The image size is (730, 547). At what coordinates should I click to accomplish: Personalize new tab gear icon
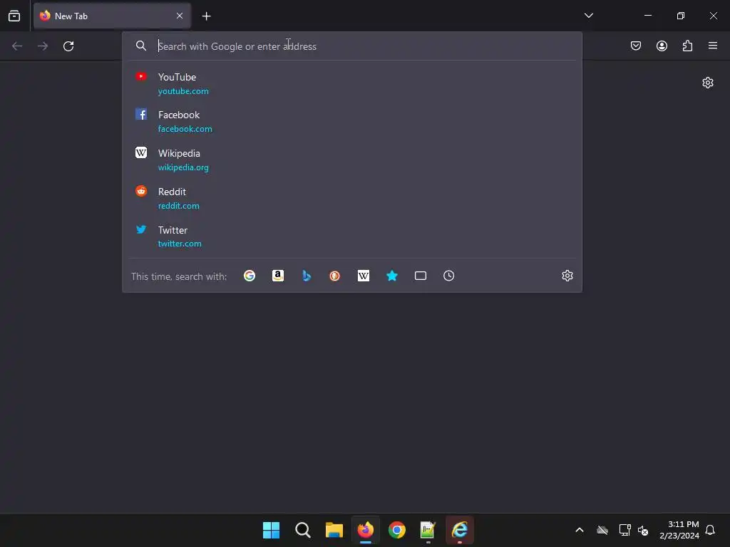708,83
